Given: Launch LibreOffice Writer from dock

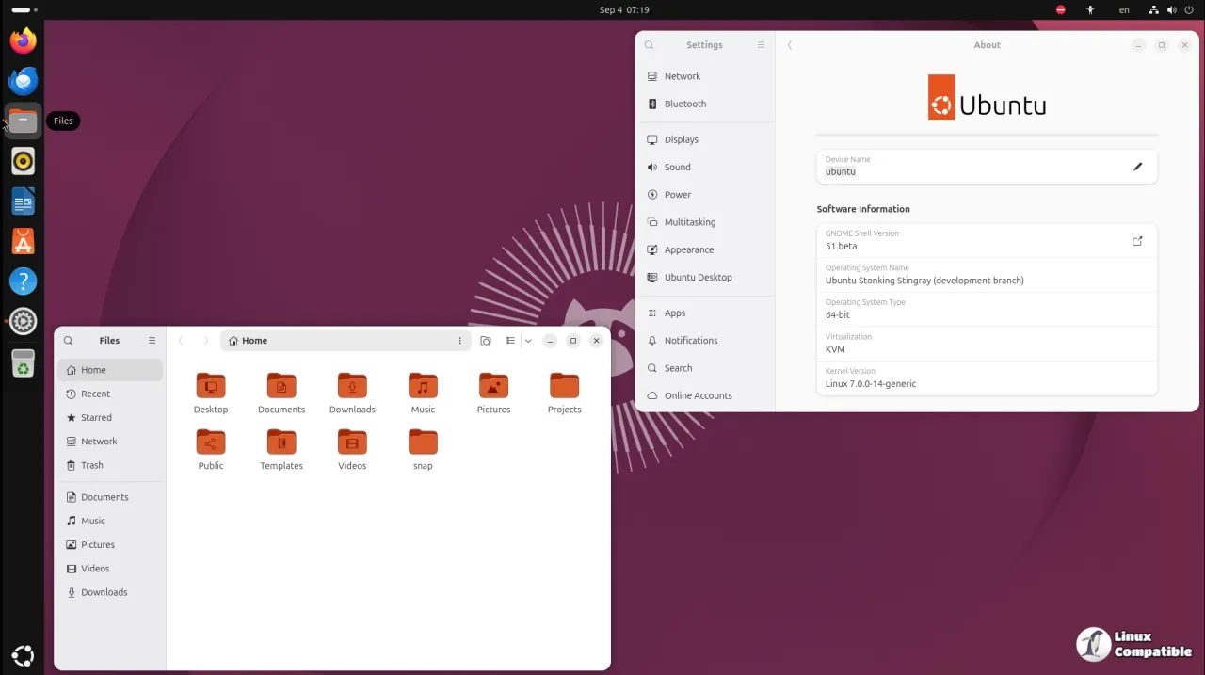Looking at the screenshot, I should 23,201.
